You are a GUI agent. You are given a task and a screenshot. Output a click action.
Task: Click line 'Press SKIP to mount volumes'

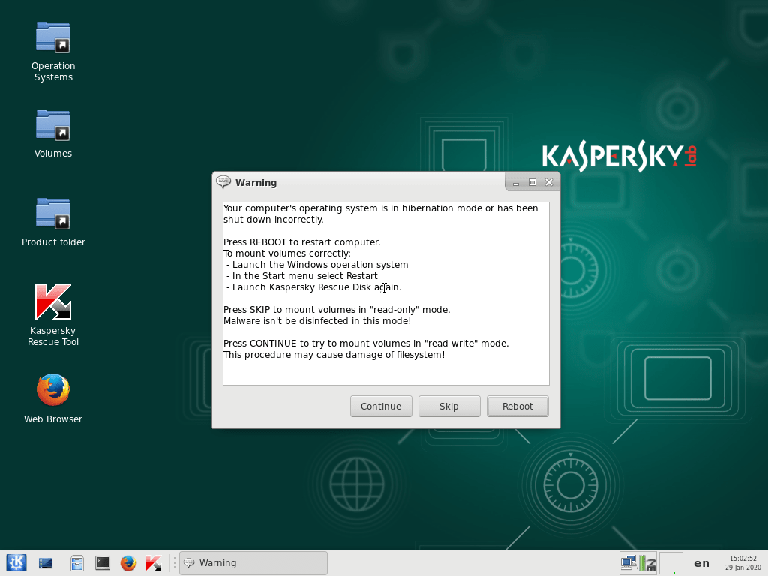pyautogui.click(x=337, y=310)
